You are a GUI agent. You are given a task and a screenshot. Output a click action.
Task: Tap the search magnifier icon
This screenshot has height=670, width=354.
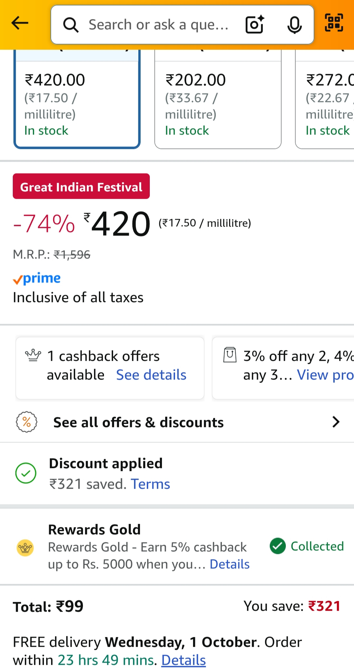click(70, 25)
